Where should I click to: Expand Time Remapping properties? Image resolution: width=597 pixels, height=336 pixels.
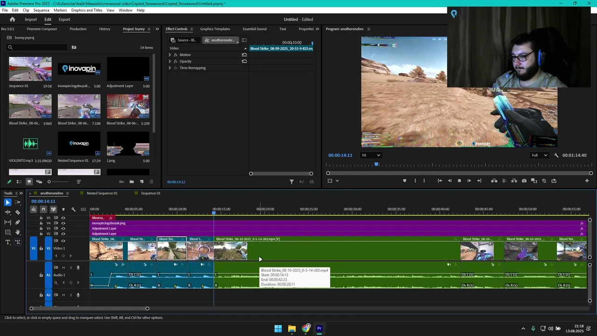170,68
